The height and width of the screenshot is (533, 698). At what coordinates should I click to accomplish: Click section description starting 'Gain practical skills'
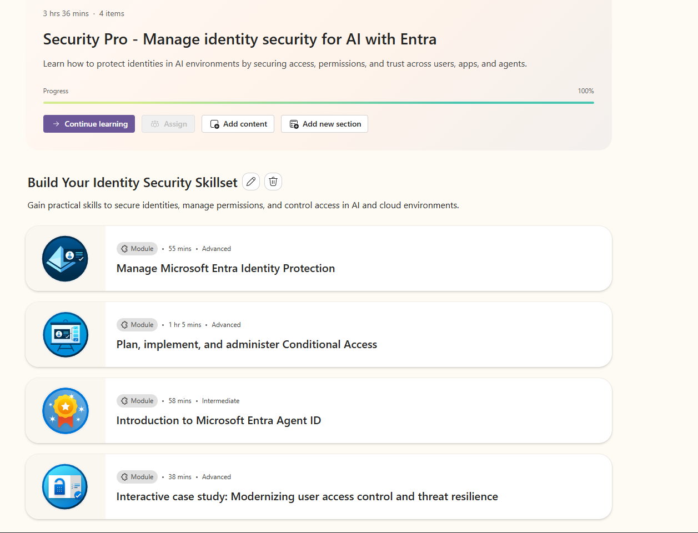pos(243,205)
